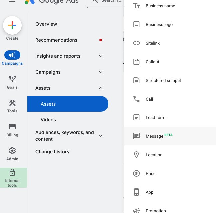The width and height of the screenshot is (216, 213).
Task: Click the Create plus button
Action: 12,25
